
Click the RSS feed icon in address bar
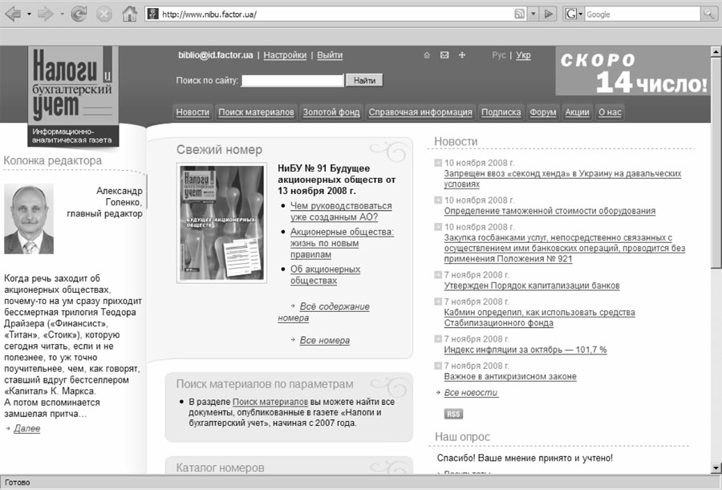coord(519,14)
